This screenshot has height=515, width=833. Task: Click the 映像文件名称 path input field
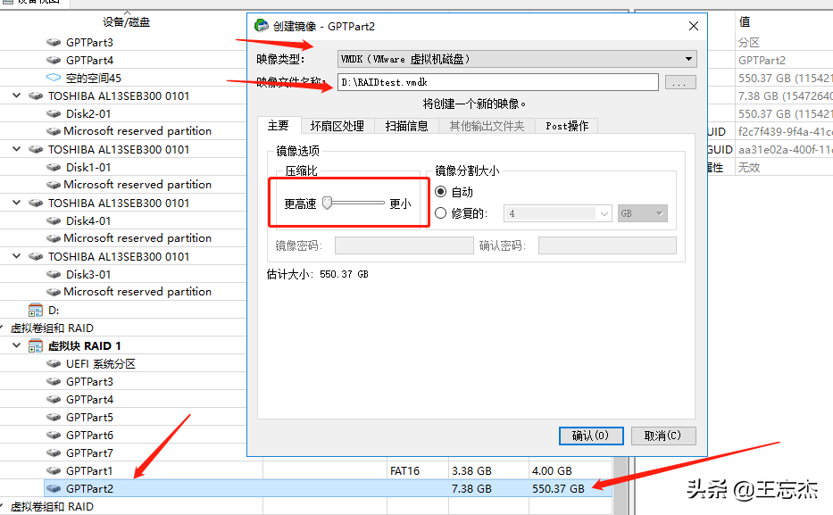pos(491,82)
